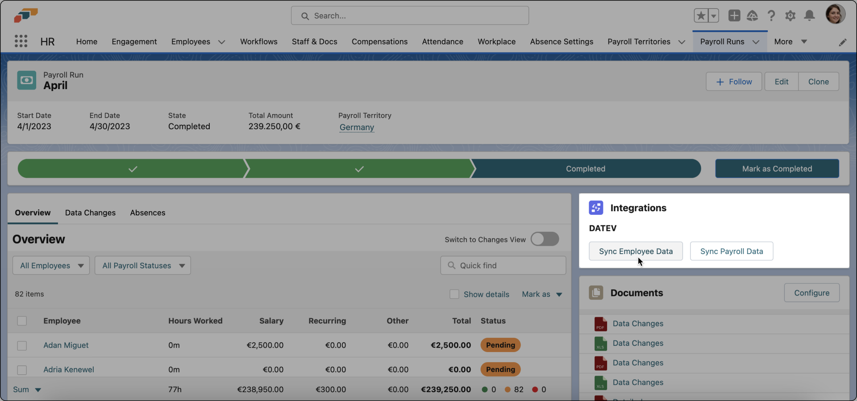This screenshot has height=401, width=857.
Task: Switch to the Data Changes tab
Action: click(90, 213)
